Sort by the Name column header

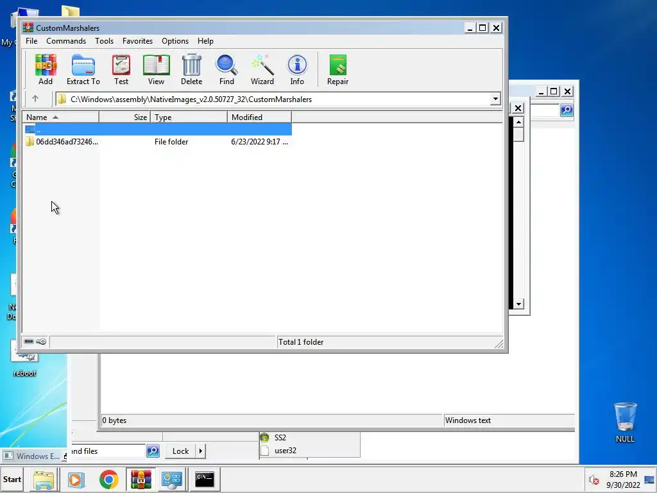(x=60, y=117)
